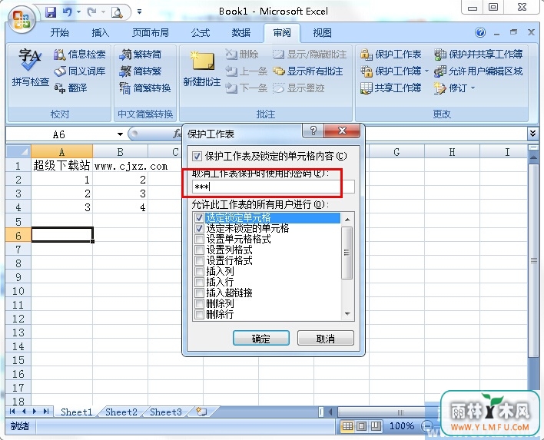544x440 pixels.
Task: Insert a new worksheet tab icon
Action: click(x=201, y=412)
